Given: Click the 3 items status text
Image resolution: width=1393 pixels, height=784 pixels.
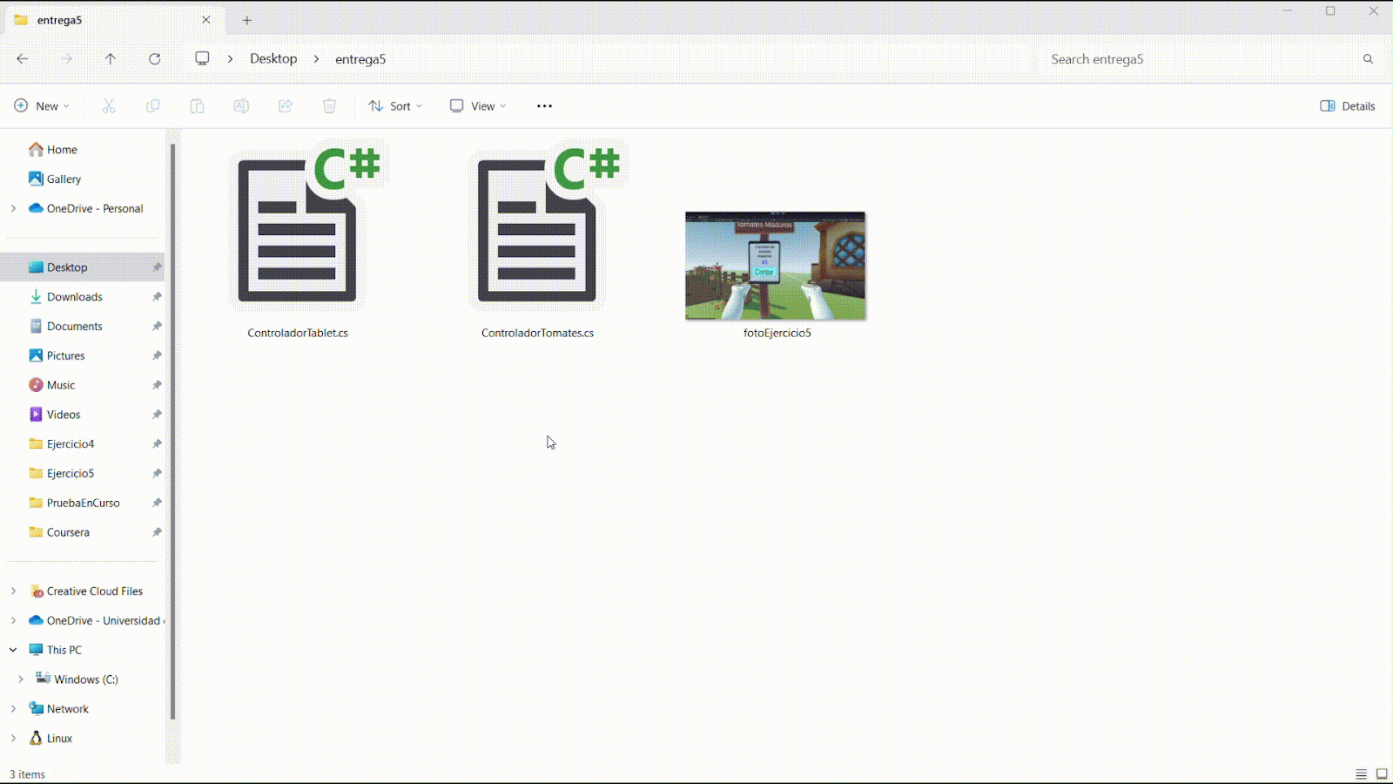Looking at the screenshot, I should tap(27, 774).
